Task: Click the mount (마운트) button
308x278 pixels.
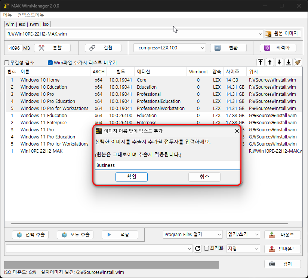Action: tap(283, 235)
